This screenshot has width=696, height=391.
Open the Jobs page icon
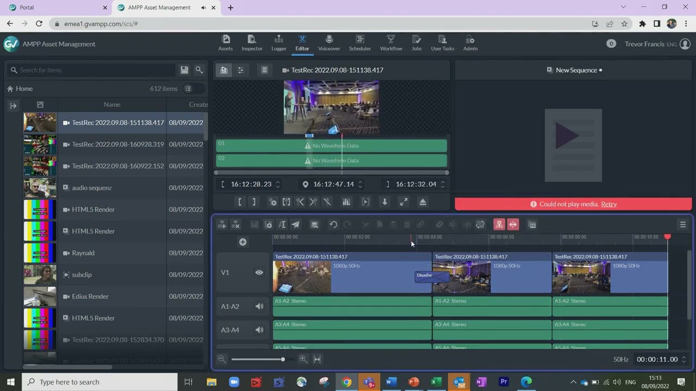tap(417, 43)
